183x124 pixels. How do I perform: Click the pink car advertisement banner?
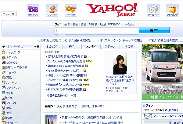point(162,72)
